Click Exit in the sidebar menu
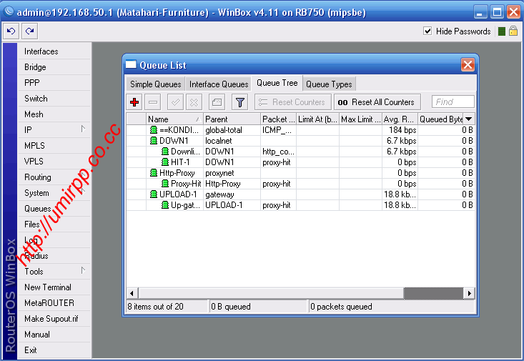Screen dimensions: 524x361 click(54, 350)
